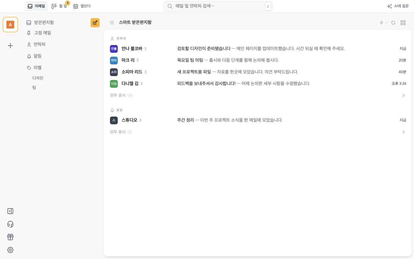Screen dimensions: 414x259
Task: Click the 알림 section header above 스튜디오
Action: (116, 110)
